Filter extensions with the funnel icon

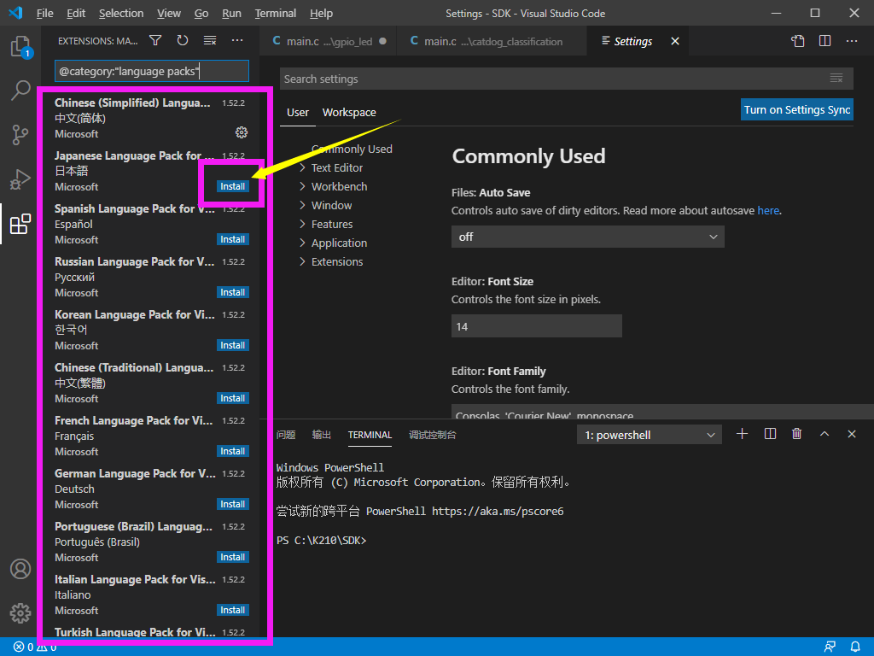tap(155, 40)
